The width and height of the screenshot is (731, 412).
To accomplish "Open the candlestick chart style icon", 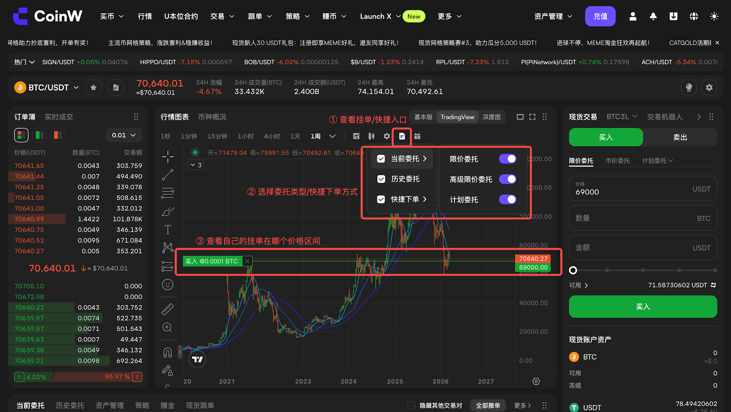I will click(x=372, y=136).
